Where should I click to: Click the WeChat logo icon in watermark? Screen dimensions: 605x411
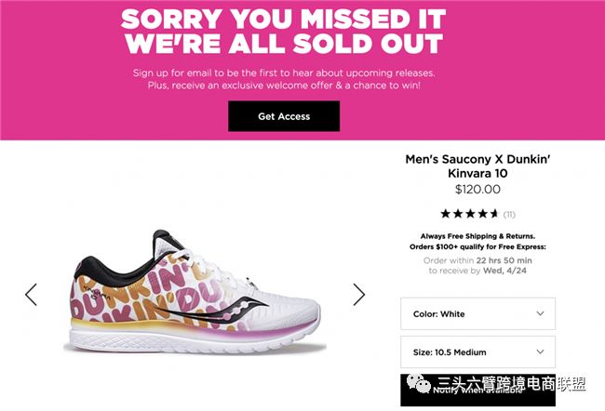(415, 381)
